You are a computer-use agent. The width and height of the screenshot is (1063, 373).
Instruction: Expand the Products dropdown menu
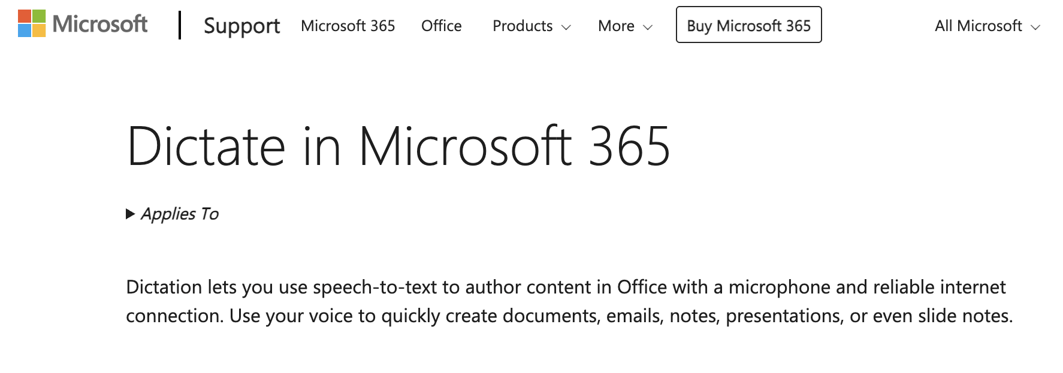531,26
